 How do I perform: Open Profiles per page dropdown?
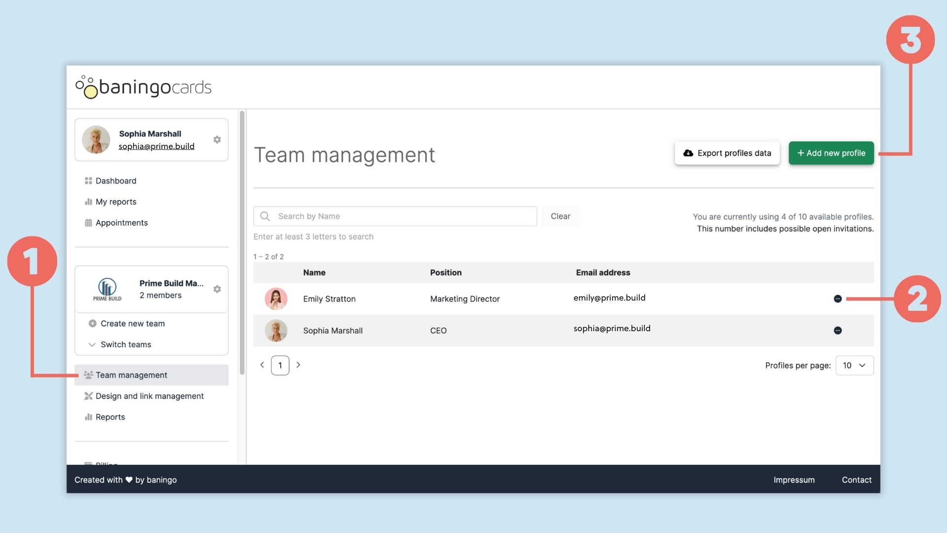pos(854,366)
